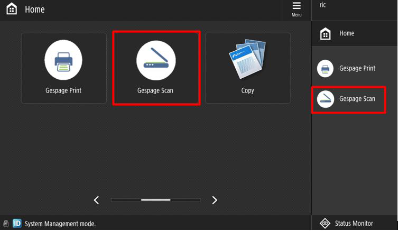The image size is (398, 231).
Task: Go to previous home page arrow
Action: pyautogui.click(x=96, y=200)
